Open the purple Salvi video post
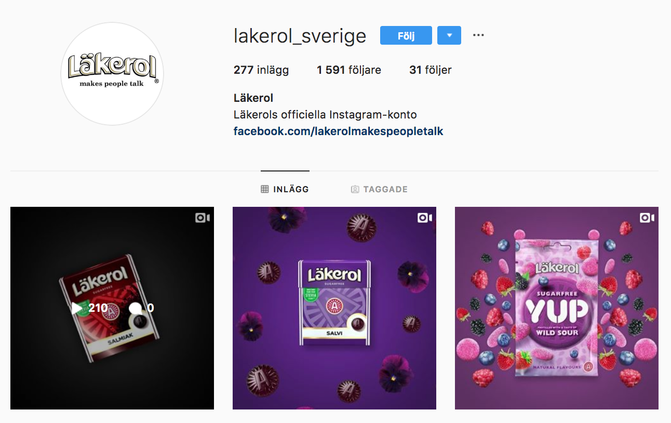Viewport: 671px width, 423px height. (x=334, y=308)
